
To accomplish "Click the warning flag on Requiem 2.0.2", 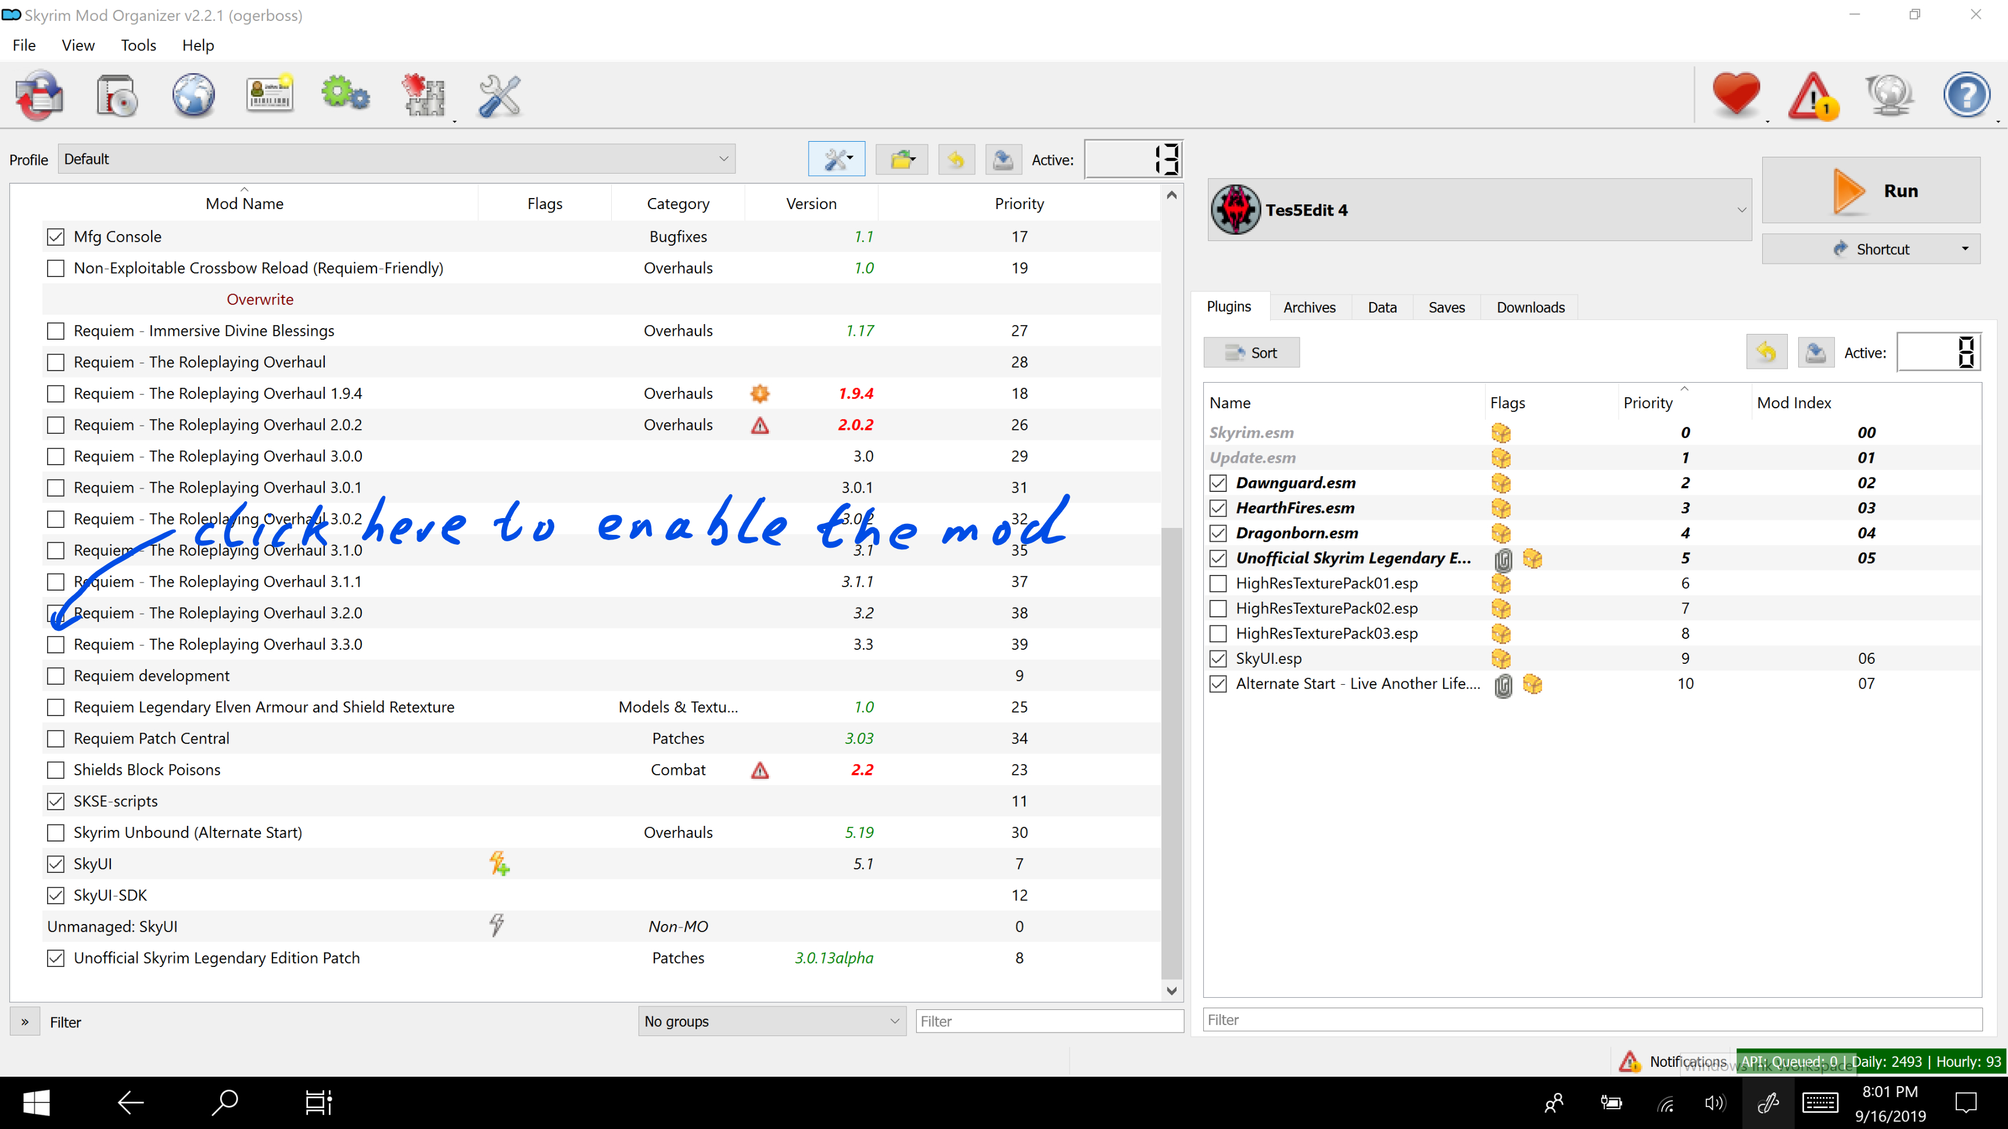I will point(760,426).
